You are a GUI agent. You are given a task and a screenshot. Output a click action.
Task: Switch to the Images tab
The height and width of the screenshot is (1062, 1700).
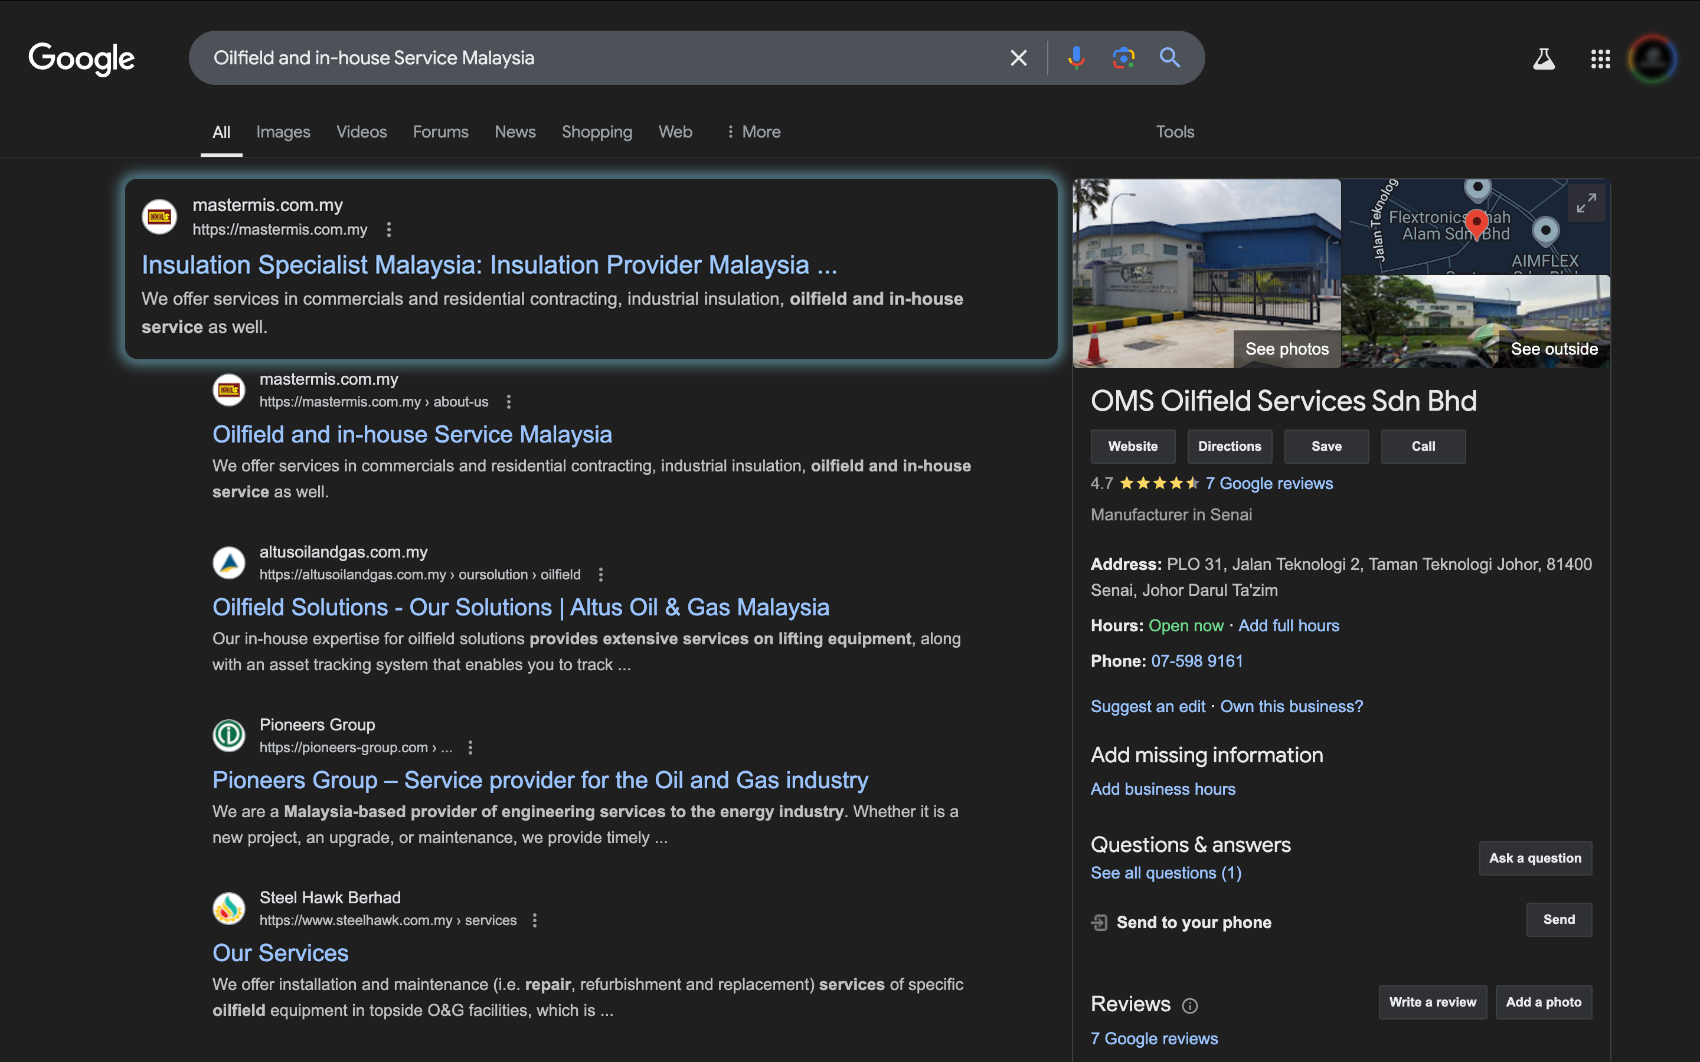(283, 132)
